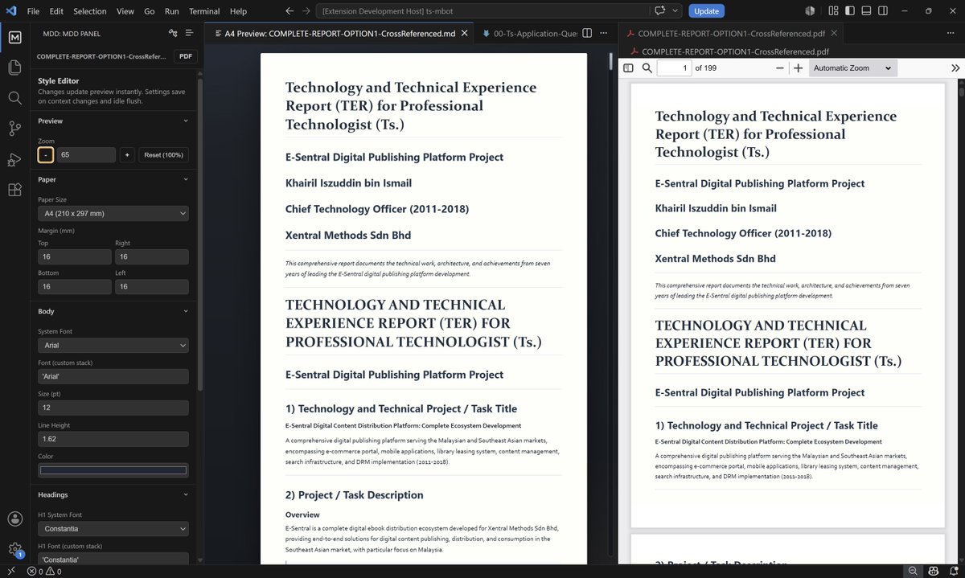Open the Accounts menu icon
The height and width of the screenshot is (578, 965).
pos(14,519)
